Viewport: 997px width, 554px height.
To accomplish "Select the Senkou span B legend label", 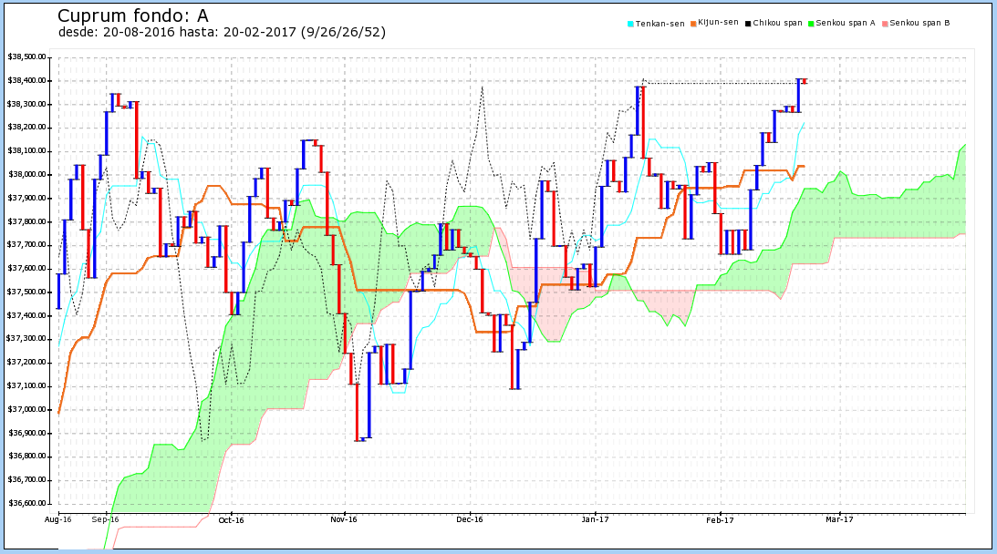I will click(x=919, y=23).
